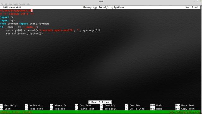The width and height of the screenshot is (202, 114).
Task: Click the 'Go To Line' shortcut label
Action: click(x=137, y=109)
